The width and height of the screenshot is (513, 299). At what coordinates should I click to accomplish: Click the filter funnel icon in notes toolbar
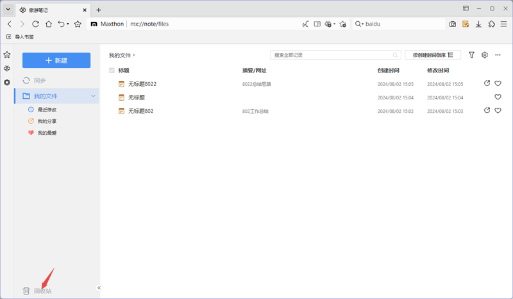(x=472, y=55)
